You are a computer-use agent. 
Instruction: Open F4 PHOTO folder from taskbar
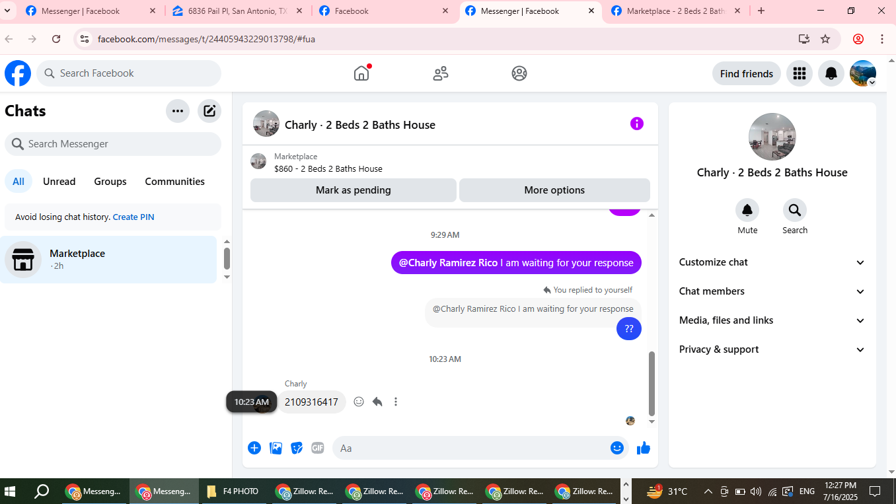pyautogui.click(x=233, y=491)
